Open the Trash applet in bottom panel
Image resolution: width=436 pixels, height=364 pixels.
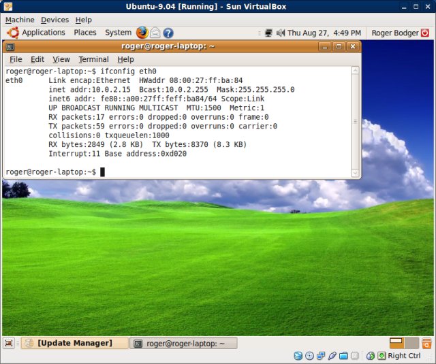[x=426, y=343]
